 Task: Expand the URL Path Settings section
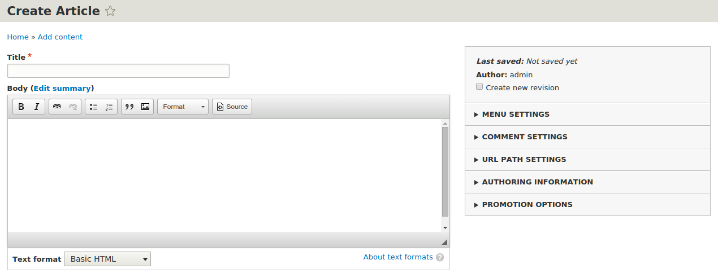(524, 160)
